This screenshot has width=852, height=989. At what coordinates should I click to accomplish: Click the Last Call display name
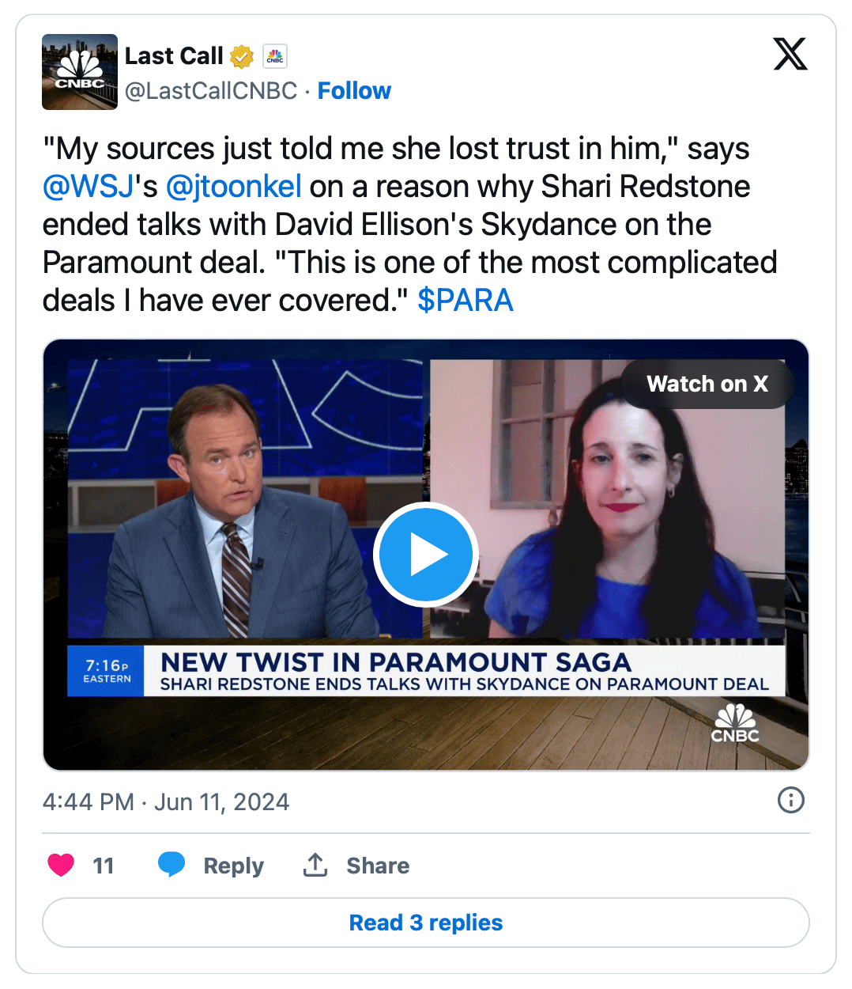point(174,56)
